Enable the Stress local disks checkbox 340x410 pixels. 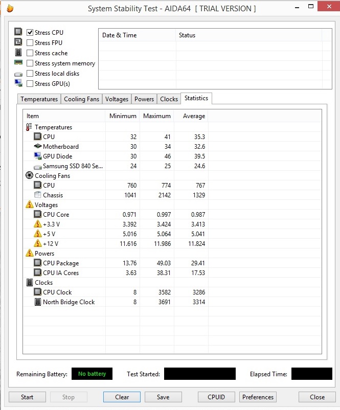coord(30,74)
